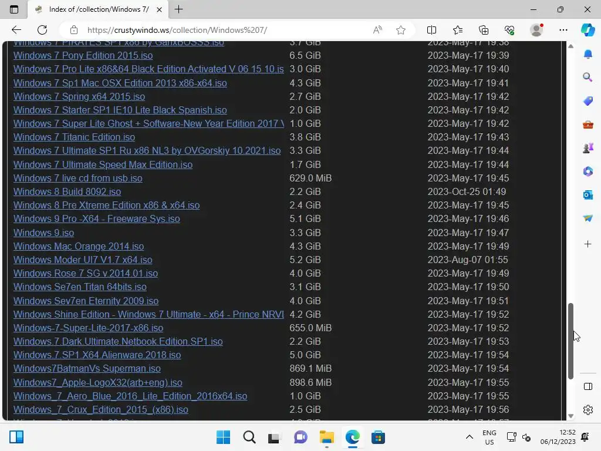The width and height of the screenshot is (601, 451).
Task: Open Read aloud icon in address bar
Action: coord(377,30)
